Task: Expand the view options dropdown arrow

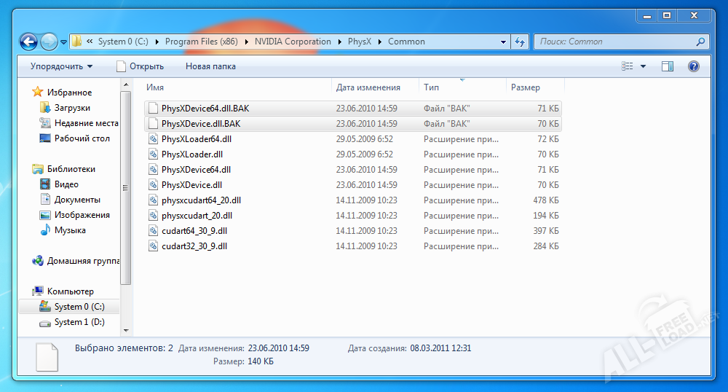Action: pyautogui.click(x=643, y=66)
